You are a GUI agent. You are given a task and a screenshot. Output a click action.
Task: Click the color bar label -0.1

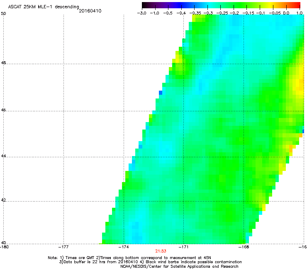(x=261, y=13)
